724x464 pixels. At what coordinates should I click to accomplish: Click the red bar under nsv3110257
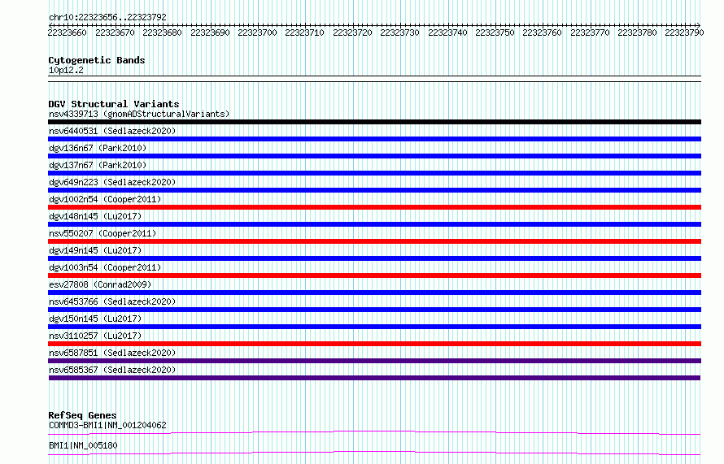[374, 344]
